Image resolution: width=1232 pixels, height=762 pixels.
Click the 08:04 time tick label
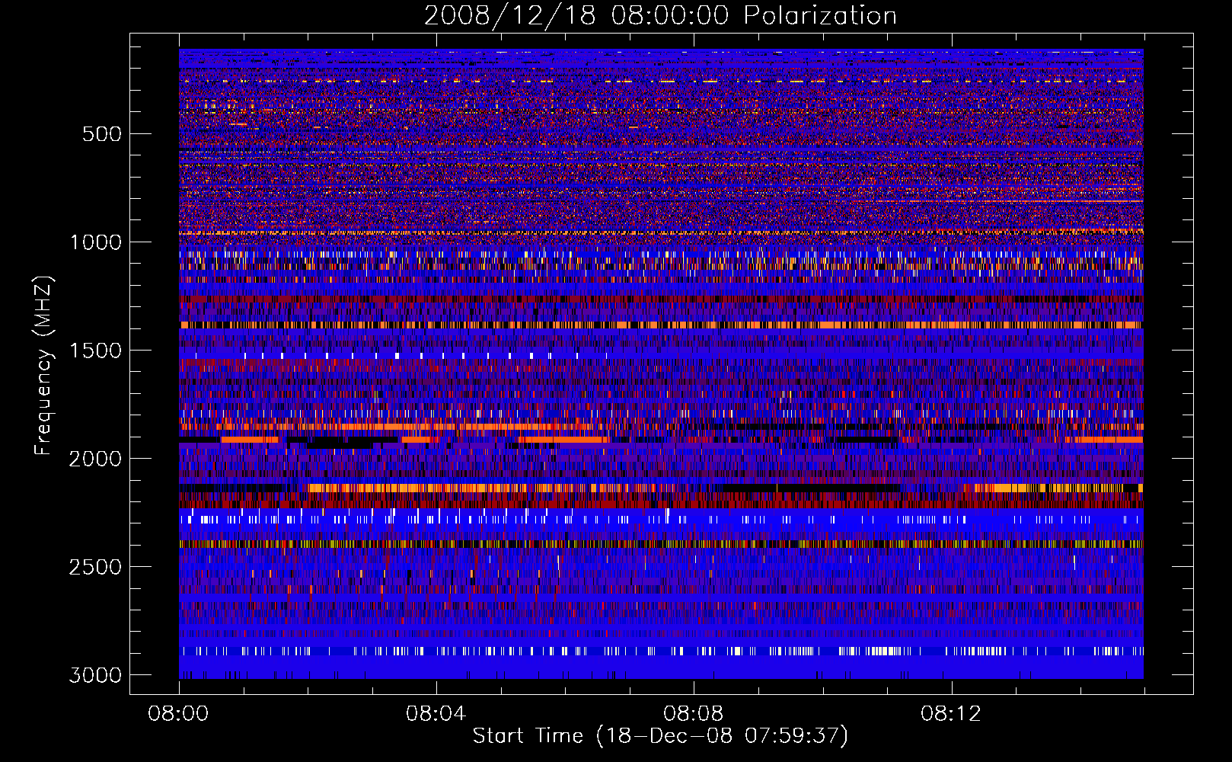[x=436, y=714]
